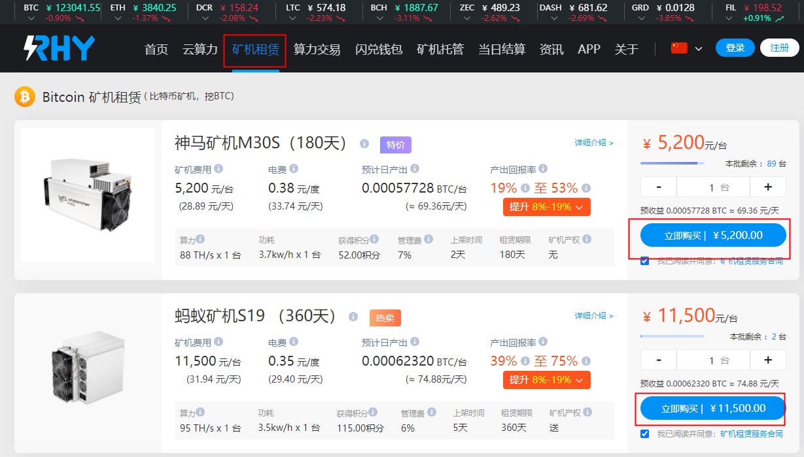Open the APP menu item
The image size is (804, 457).
[589, 49]
